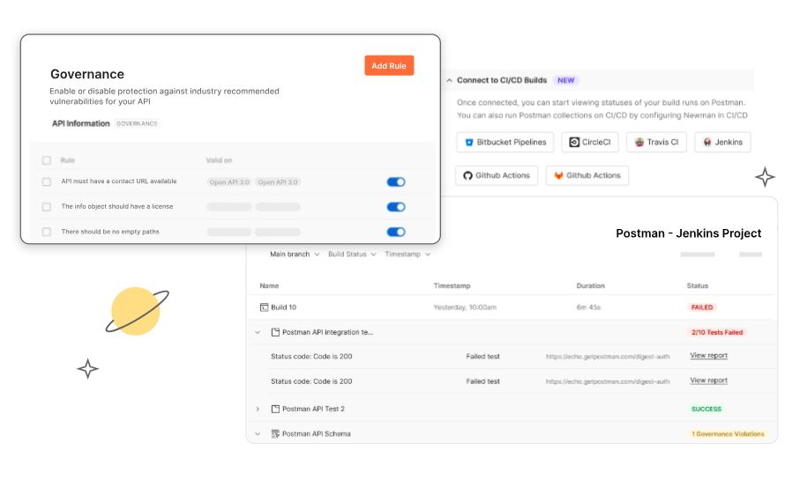
Task: Select the CircleCI logo icon
Action: [x=575, y=142]
